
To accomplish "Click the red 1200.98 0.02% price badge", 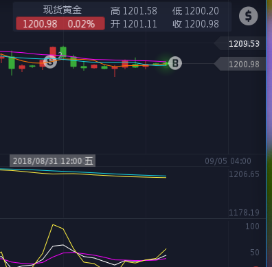I will point(60,23).
